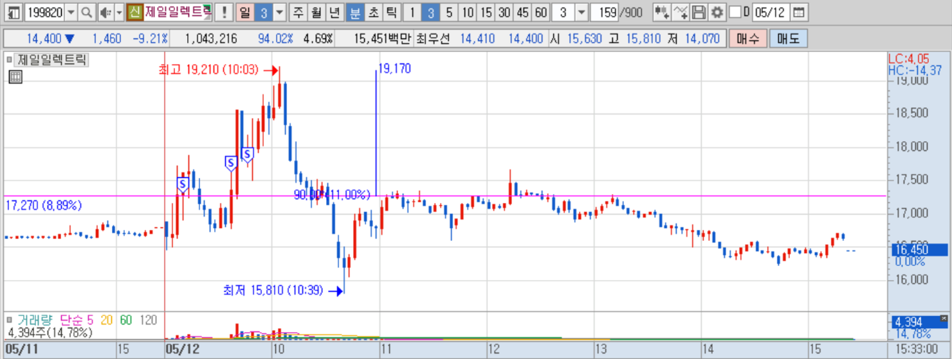Image resolution: width=952 pixels, height=359 pixels.
Task: Switch to 월 (monthly) chart
Action: pos(316,12)
